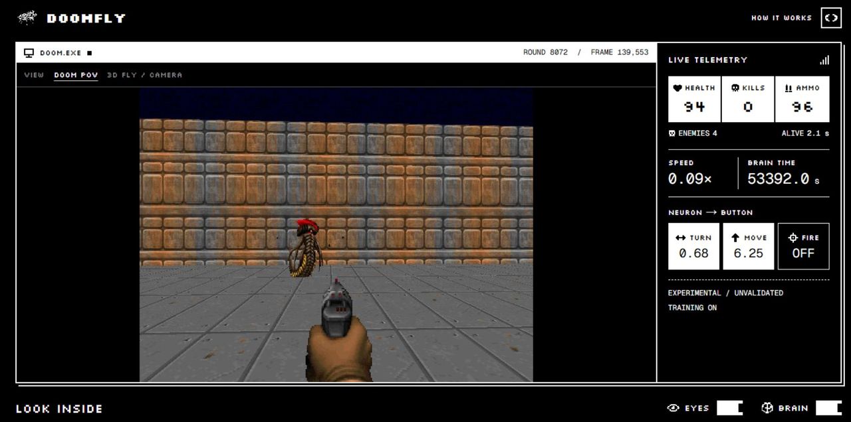The image size is (851, 422).
Task: Click the signal bars icon in Live Telemetry
Action: [824, 60]
